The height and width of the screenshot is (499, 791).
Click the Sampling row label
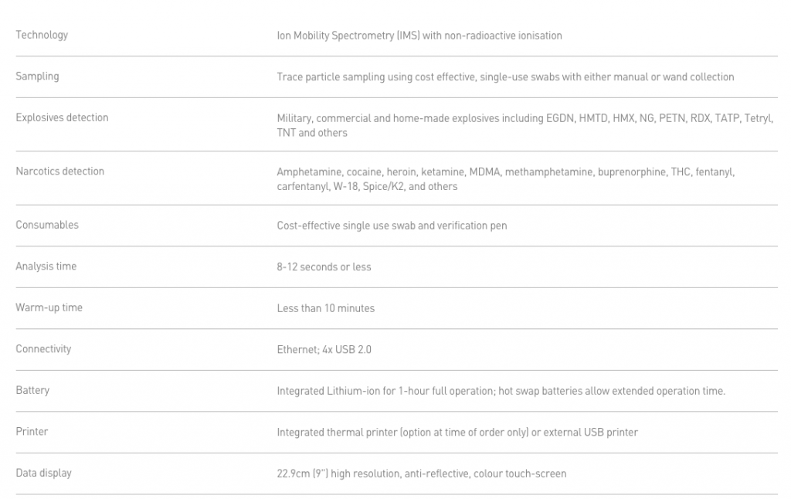(x=37, y=76)
